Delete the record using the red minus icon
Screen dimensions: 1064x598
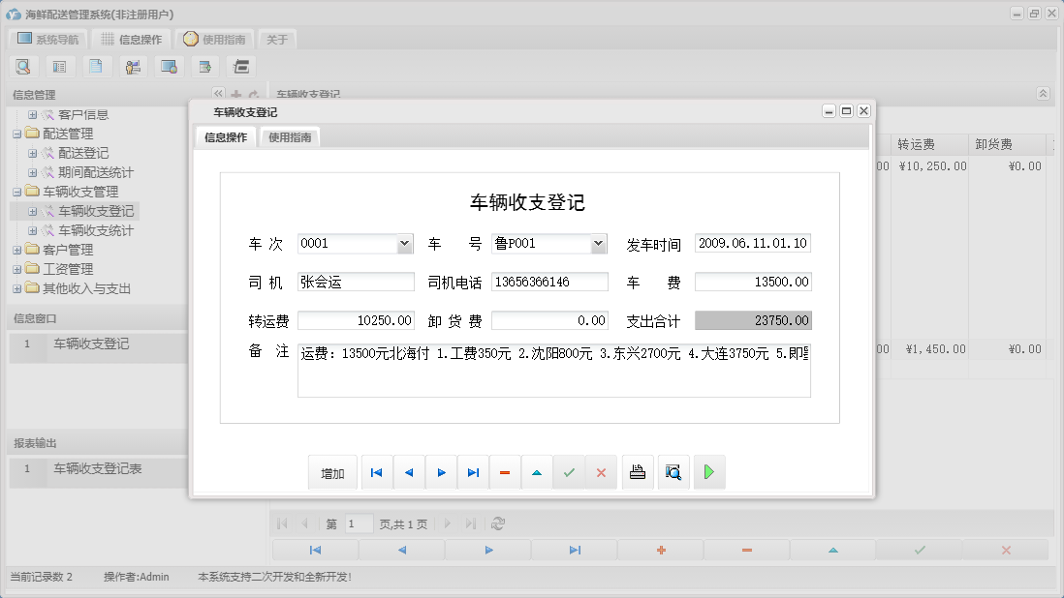505,472
